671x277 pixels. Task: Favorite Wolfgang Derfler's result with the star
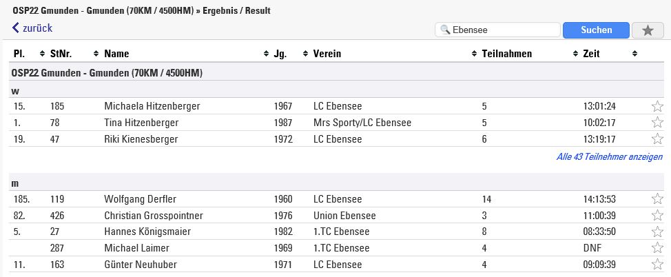[657, 198]
